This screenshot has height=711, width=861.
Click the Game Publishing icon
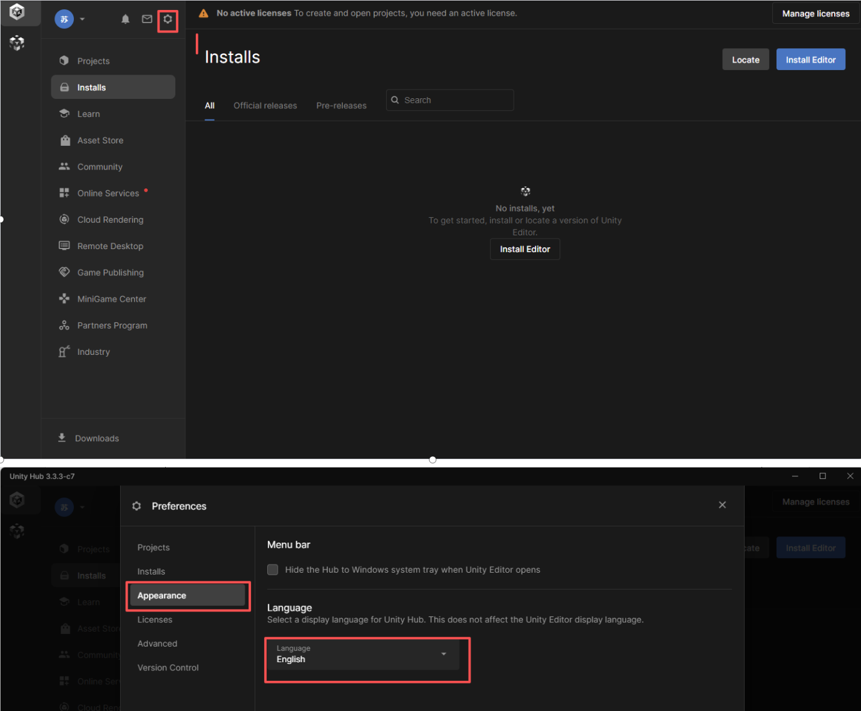[64, 272]
